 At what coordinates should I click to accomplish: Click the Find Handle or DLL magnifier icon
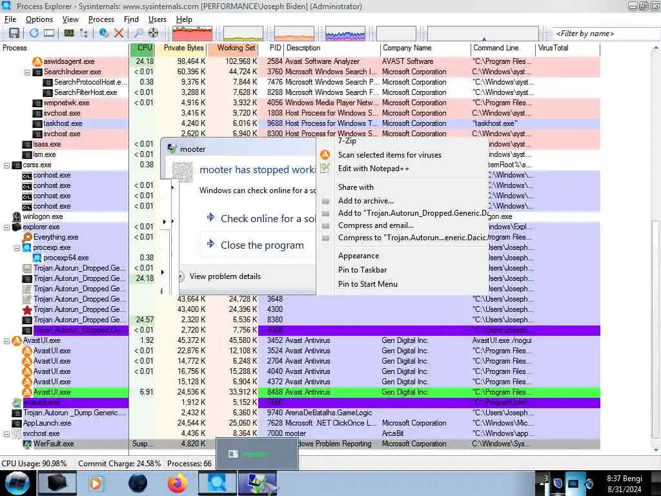pos(138,34)
